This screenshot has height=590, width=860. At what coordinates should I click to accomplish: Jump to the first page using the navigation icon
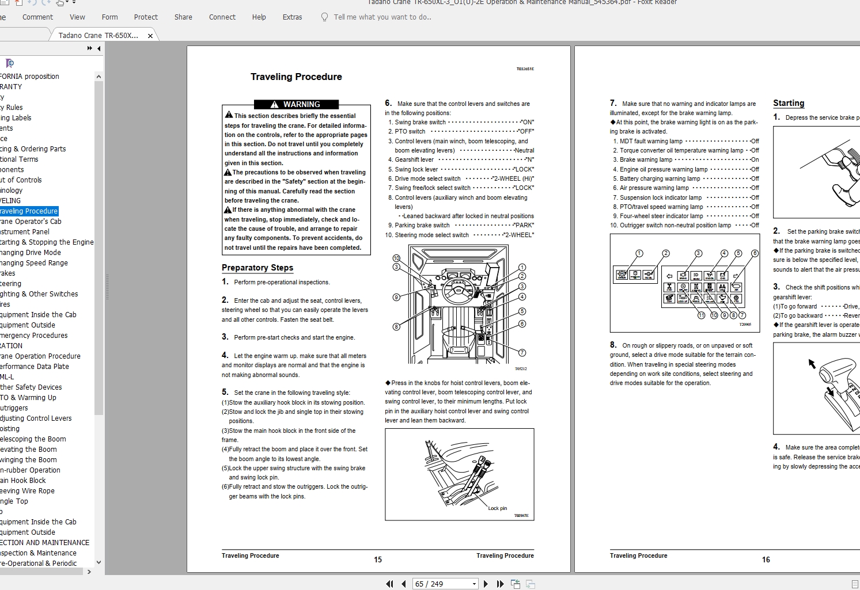(390, 584)
